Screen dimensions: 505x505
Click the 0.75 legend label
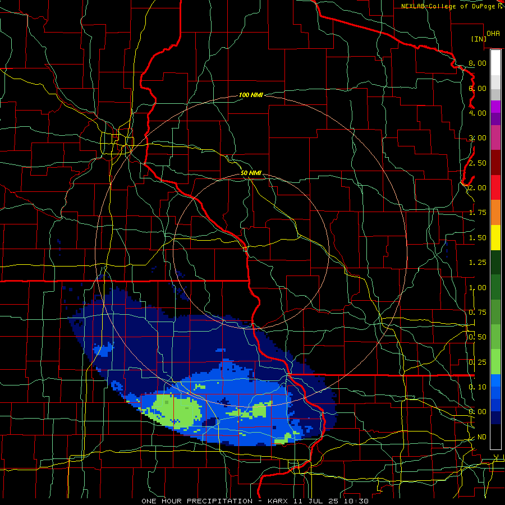pos(478,313)
